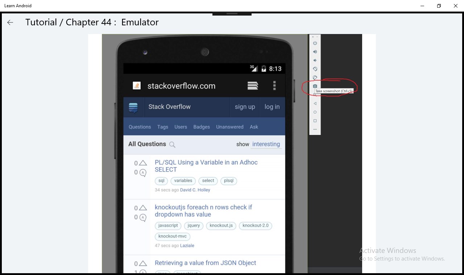
Task: Select the 'variables' tag
Action: [x=183, y=181]
